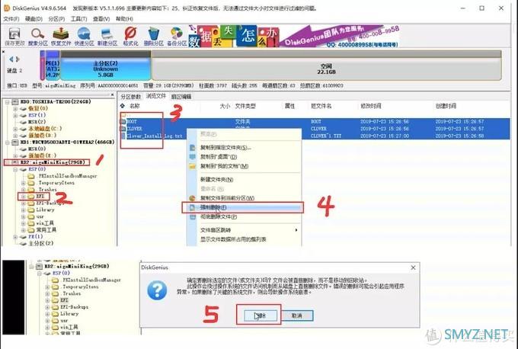Click the 新建分区 (new partition) icon
Image resolution: width=518 pixels, height=349 pixels.
click(x=107, y=37)
